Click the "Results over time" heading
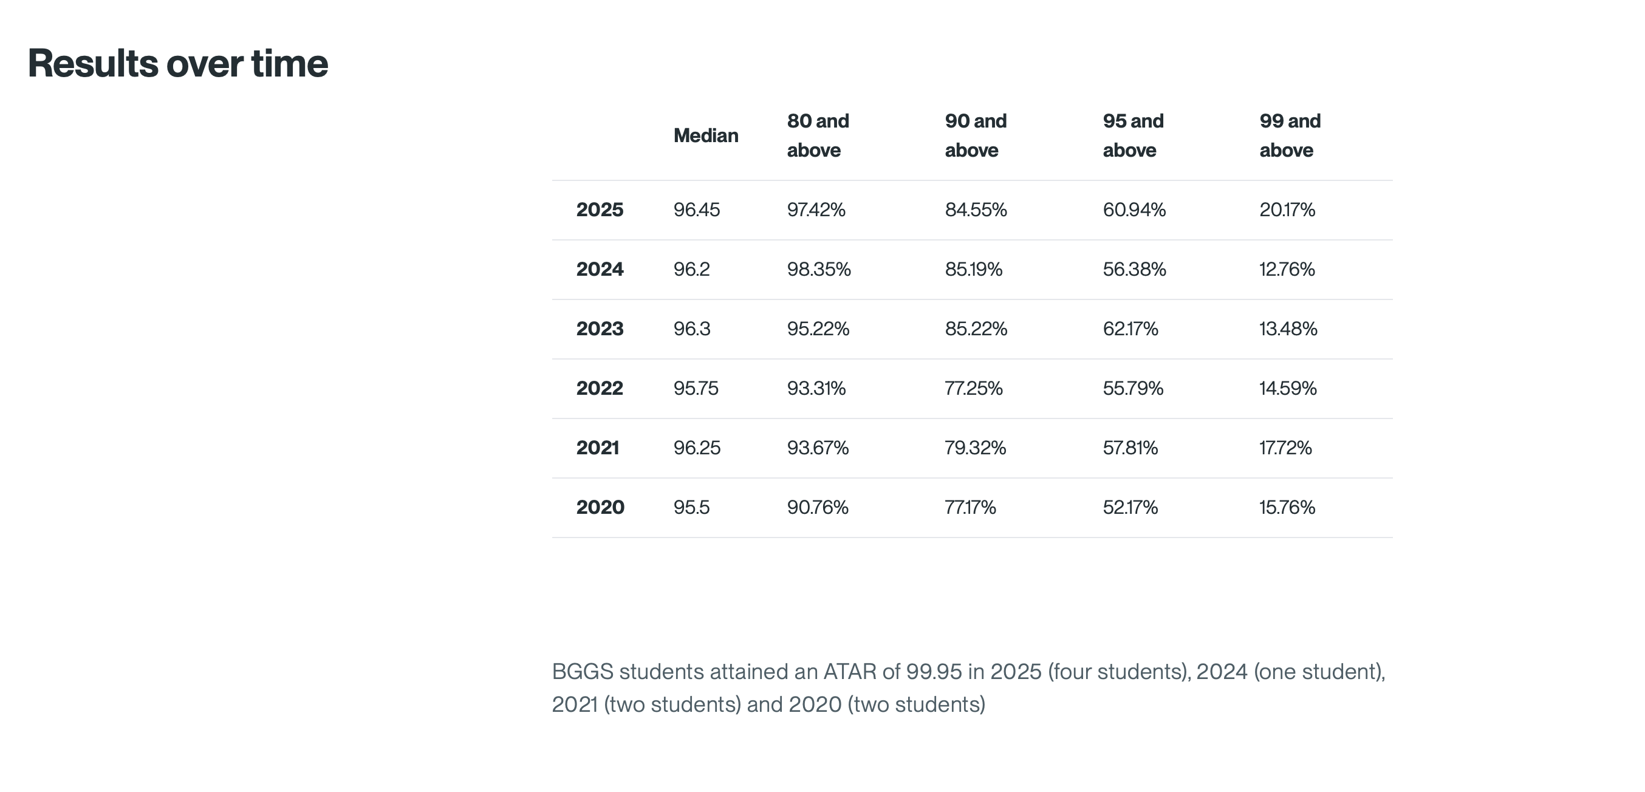The width and height of the screenshot is (1645, 792). (177, 63)
